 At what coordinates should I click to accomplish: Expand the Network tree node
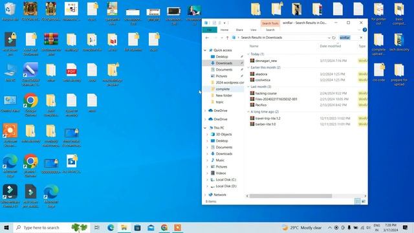(205, 195)
